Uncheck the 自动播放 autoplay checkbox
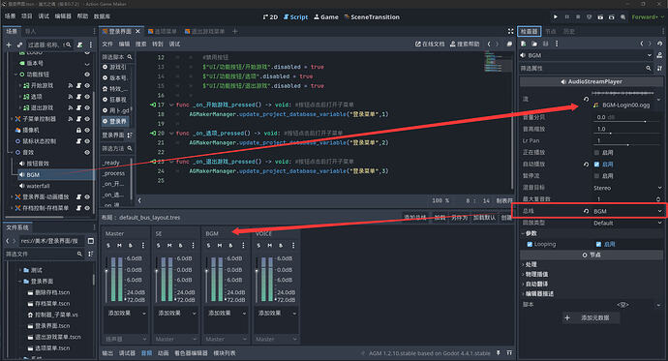Screen dimensions: 668x361 click(x=597, y=165)
